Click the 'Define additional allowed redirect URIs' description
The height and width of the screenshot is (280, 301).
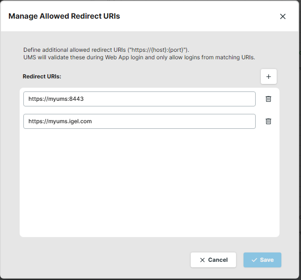point(106,50)
